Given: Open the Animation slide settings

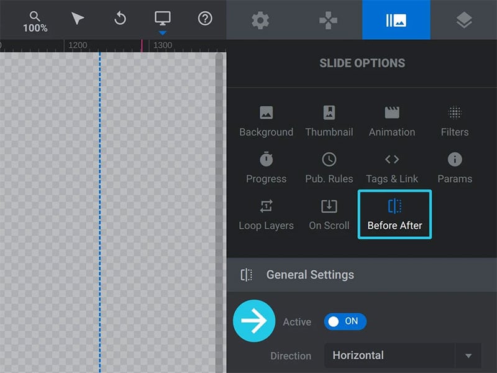Looking at the screenshot, I should pos(392,122).
